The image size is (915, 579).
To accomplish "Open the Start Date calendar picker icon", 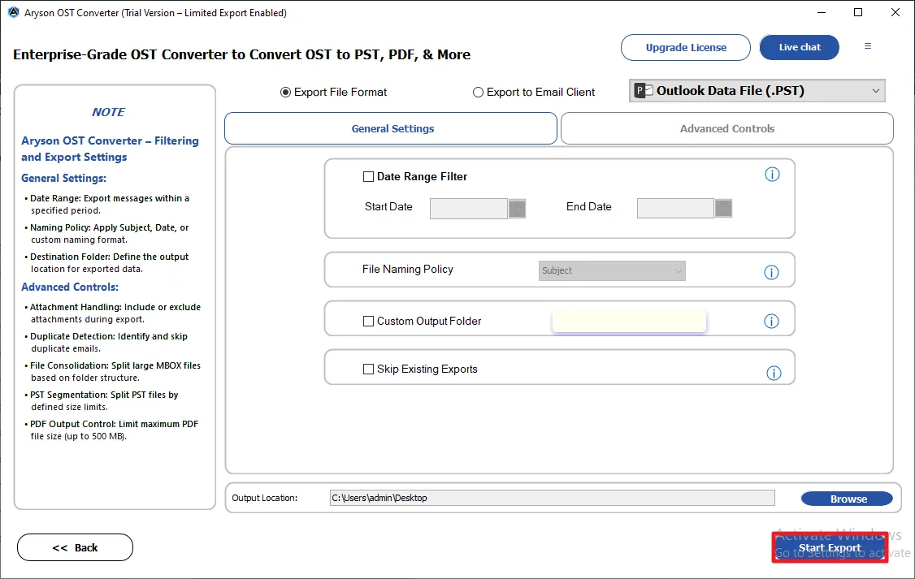I will point(517,209).
